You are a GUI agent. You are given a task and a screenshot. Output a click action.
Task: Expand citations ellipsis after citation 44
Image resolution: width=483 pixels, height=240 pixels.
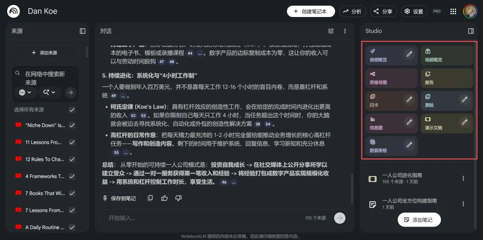coord(200,53)
